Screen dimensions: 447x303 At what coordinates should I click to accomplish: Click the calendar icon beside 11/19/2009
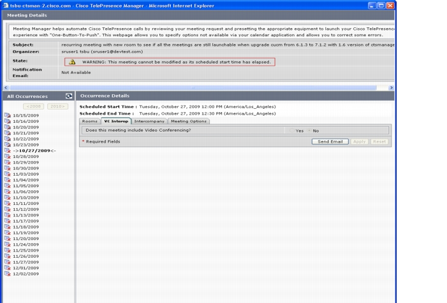point(8,233)
